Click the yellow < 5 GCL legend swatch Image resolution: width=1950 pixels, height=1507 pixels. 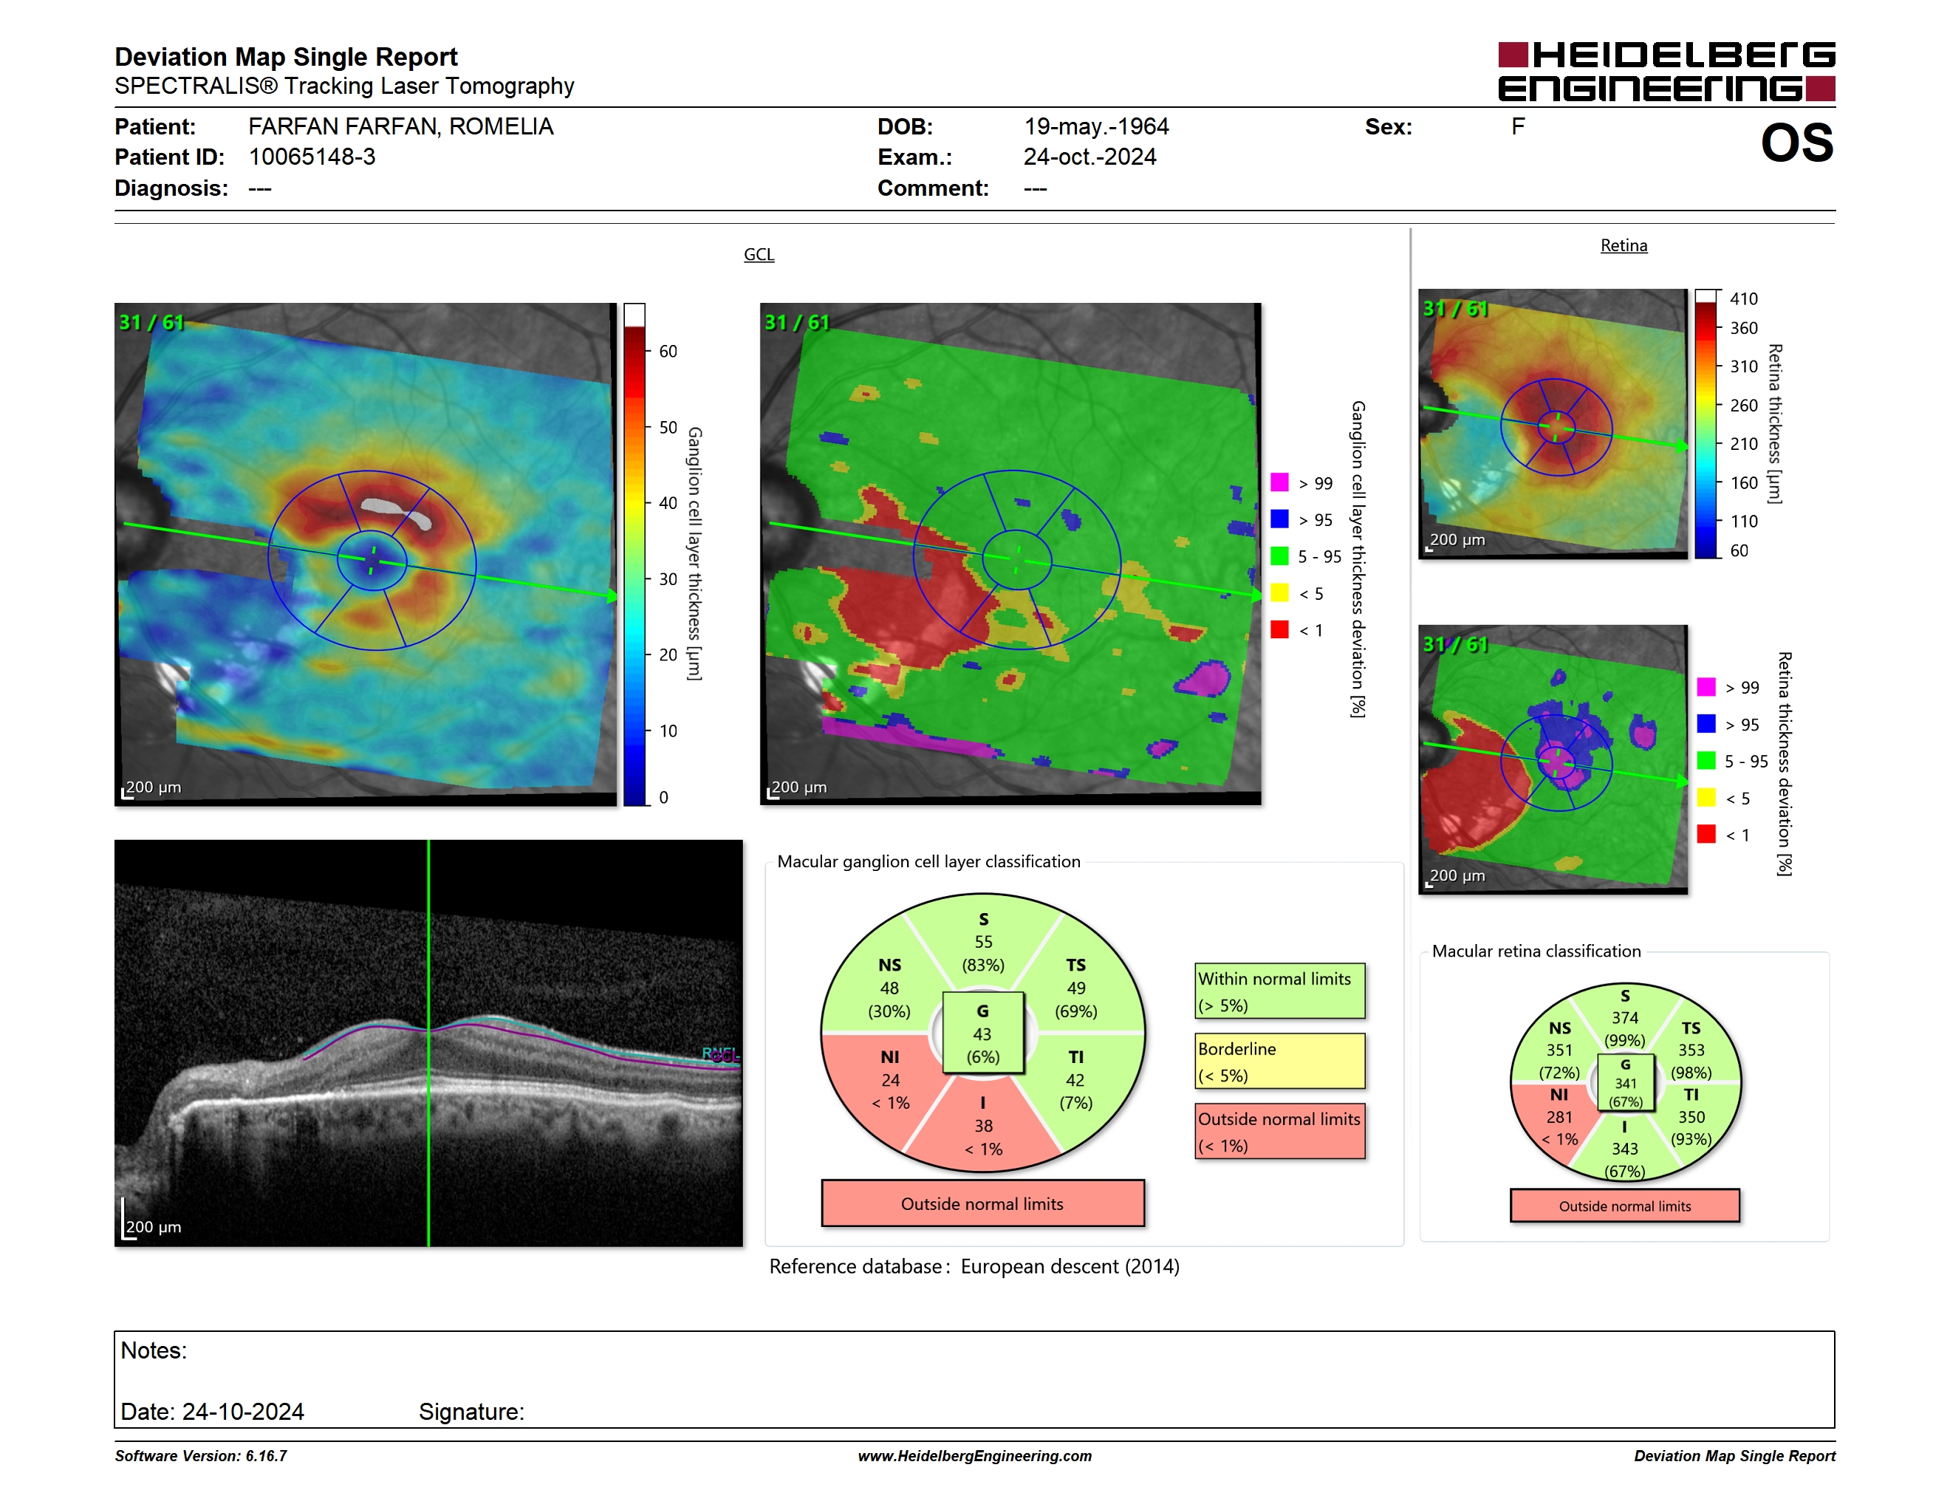(1279, 592)
